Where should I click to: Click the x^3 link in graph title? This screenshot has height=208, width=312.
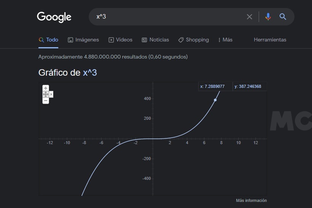(x=90, y=73)
